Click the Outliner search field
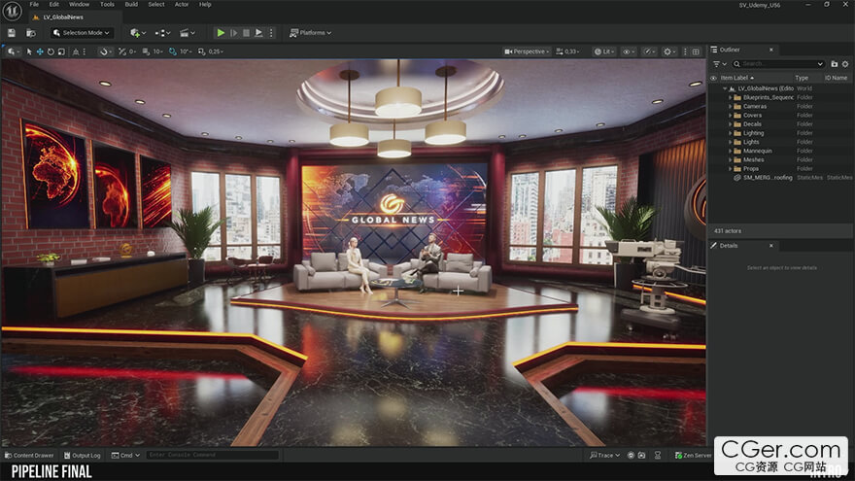The height and width of the screenshot is (481, 855). 777,64
